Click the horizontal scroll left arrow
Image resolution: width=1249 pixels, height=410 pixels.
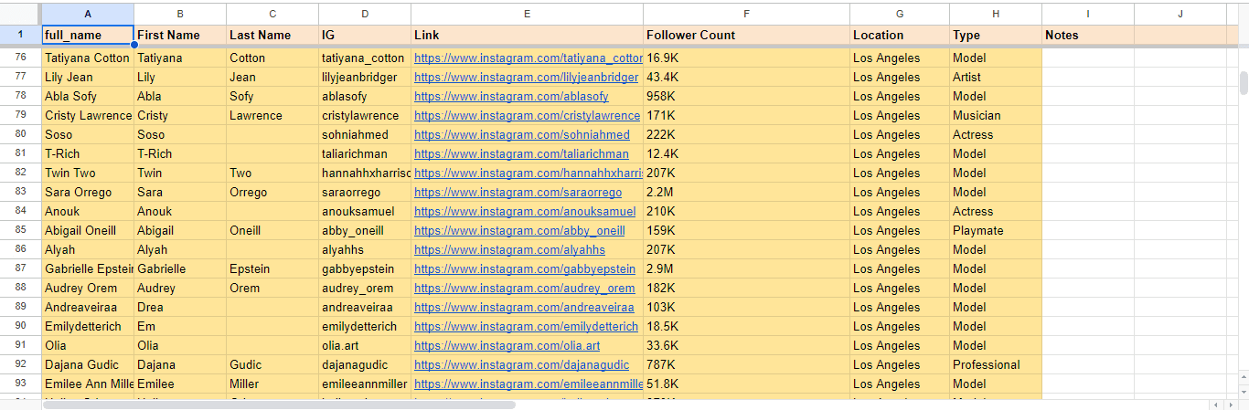pyautogui.click(x=1215, y=405)
